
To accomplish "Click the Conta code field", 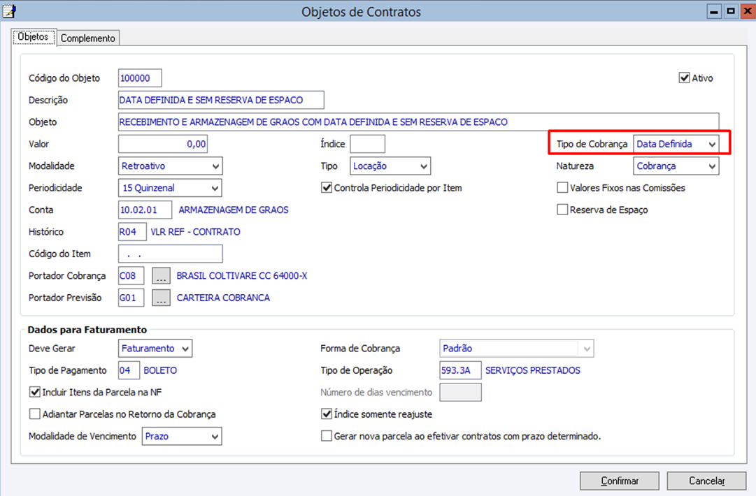I will pos(145,210).
